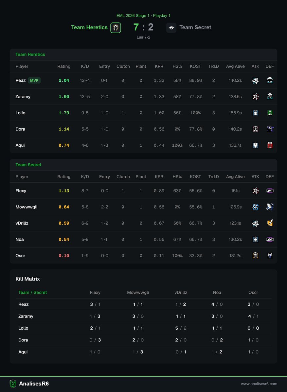
Task: Click Mowwwgli's 2-2 entry value
Action: click(x=104, y=207)
